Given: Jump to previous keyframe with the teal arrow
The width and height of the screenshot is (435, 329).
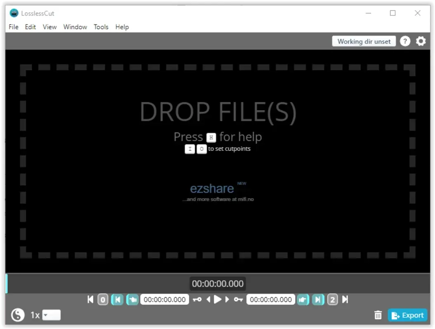Looking at the screenshot, I should [118, 299].
